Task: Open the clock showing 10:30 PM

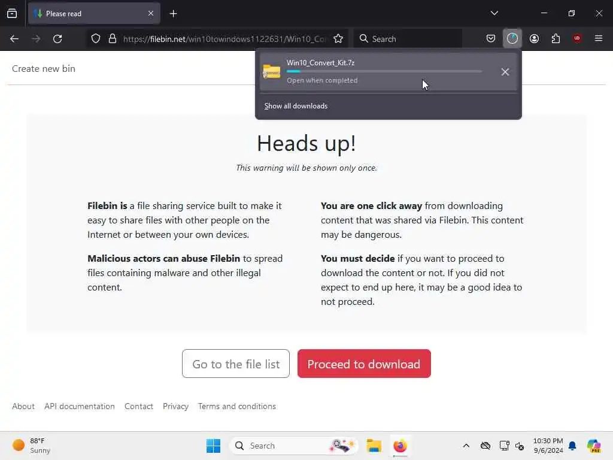Action: 548,446
